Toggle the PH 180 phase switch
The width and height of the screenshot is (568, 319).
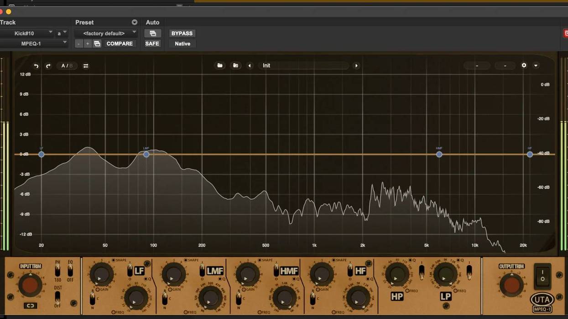[x=57, y=271]
